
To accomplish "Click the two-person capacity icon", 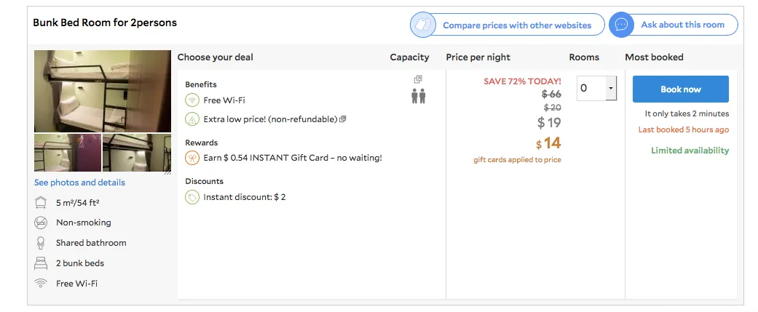I will coord(419,96).
